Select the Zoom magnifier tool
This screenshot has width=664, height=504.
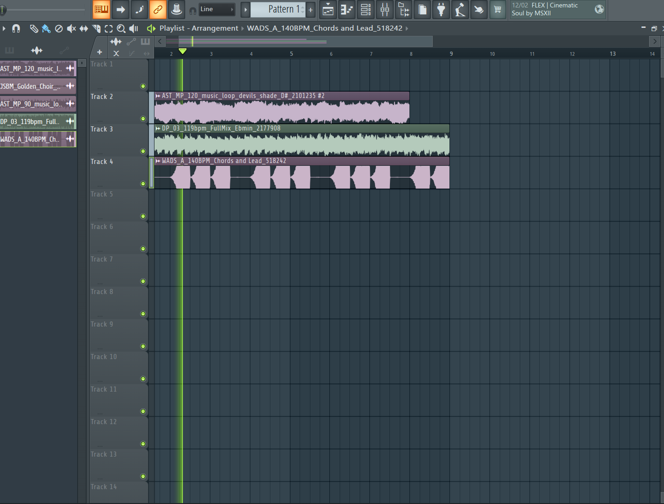point(121,29)
